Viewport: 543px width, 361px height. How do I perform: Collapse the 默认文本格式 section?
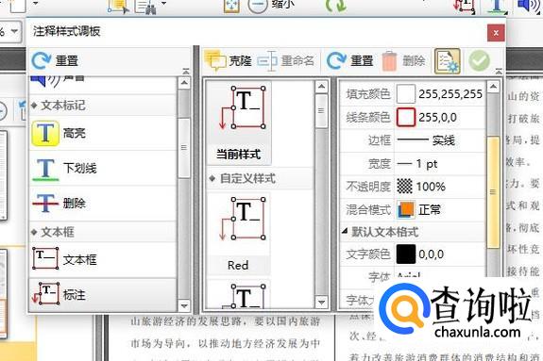[345, 231]
